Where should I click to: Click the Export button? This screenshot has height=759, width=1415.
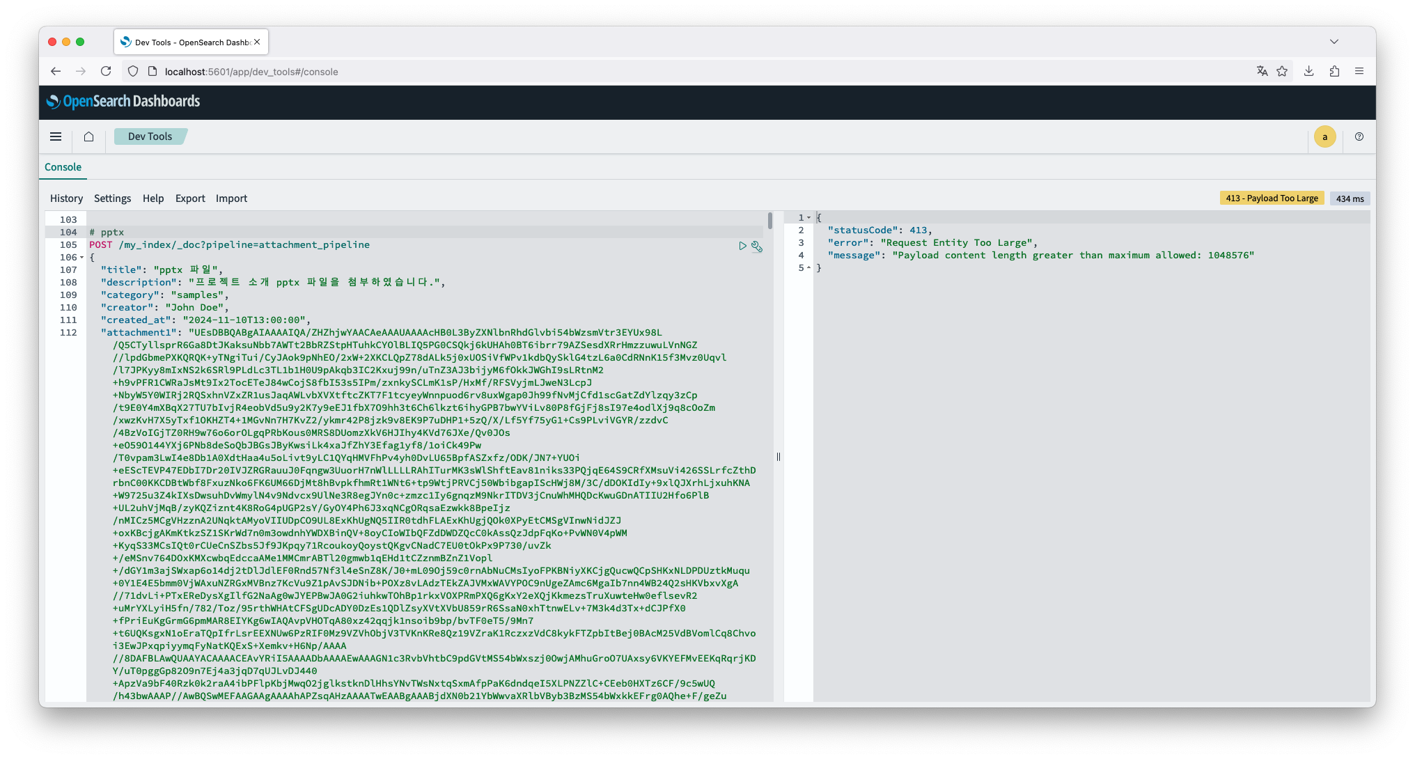click(x=190, y=198)
